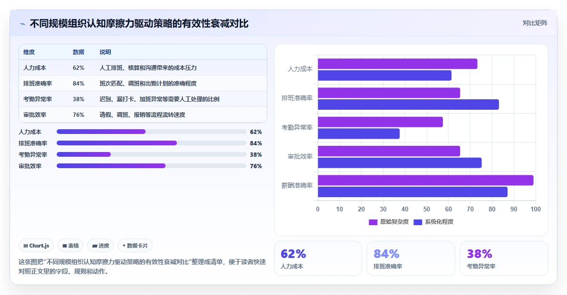Click 84% label beside 排班准确率 progress bar
The height and width of the screenshot is (295, 567).
click(255, 143)
